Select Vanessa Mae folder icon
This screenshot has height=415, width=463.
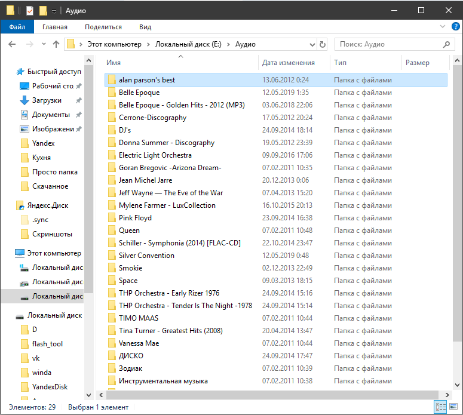click(x=112, y=343)
